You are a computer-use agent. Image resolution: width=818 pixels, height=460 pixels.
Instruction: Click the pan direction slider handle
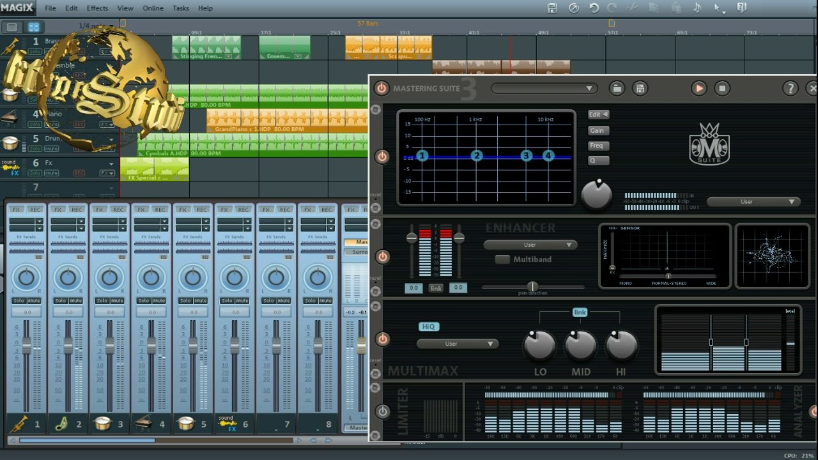[x=532, y=287]
